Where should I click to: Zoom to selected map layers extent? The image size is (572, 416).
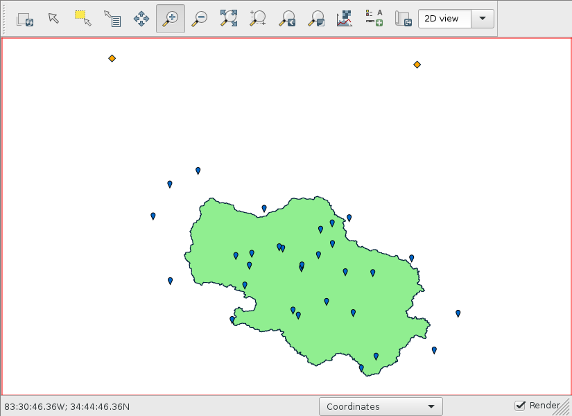[229, 19]
